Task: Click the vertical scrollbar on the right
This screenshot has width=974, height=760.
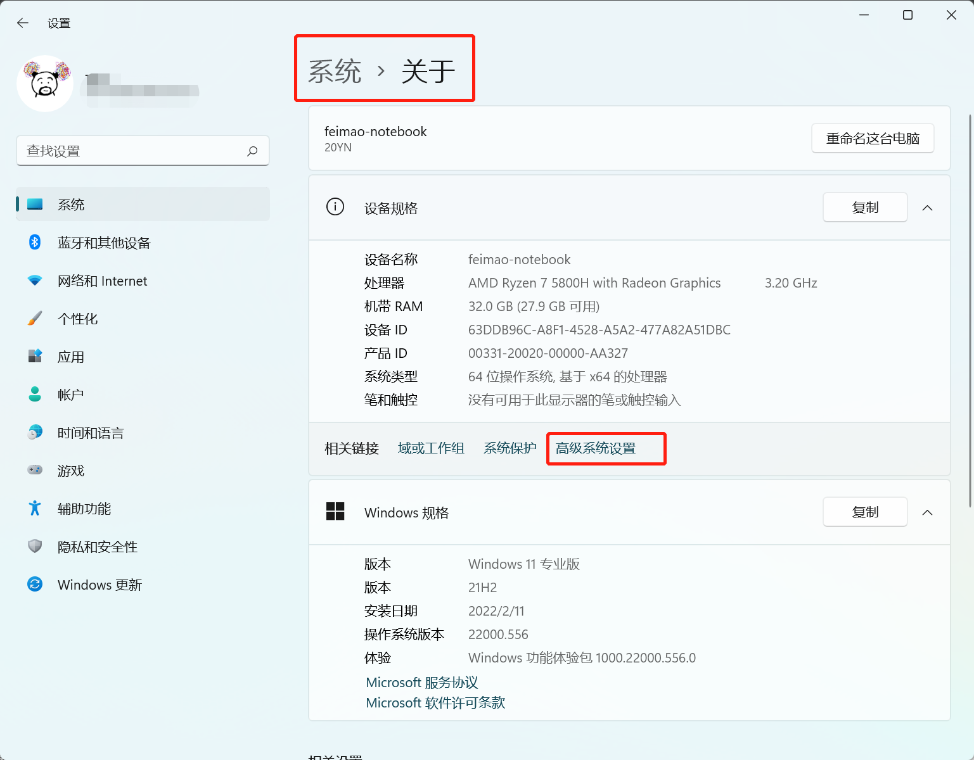Action: [970, 310]
